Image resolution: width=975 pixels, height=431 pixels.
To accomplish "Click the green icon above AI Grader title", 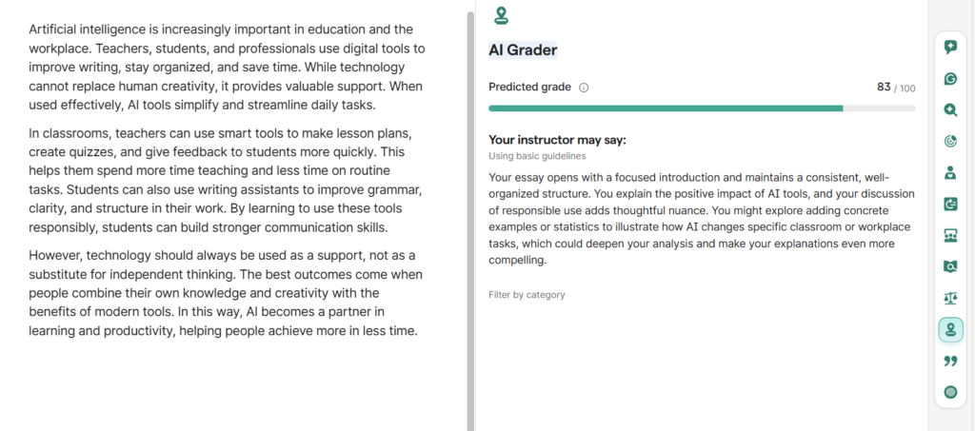I will tap(502, 15).
